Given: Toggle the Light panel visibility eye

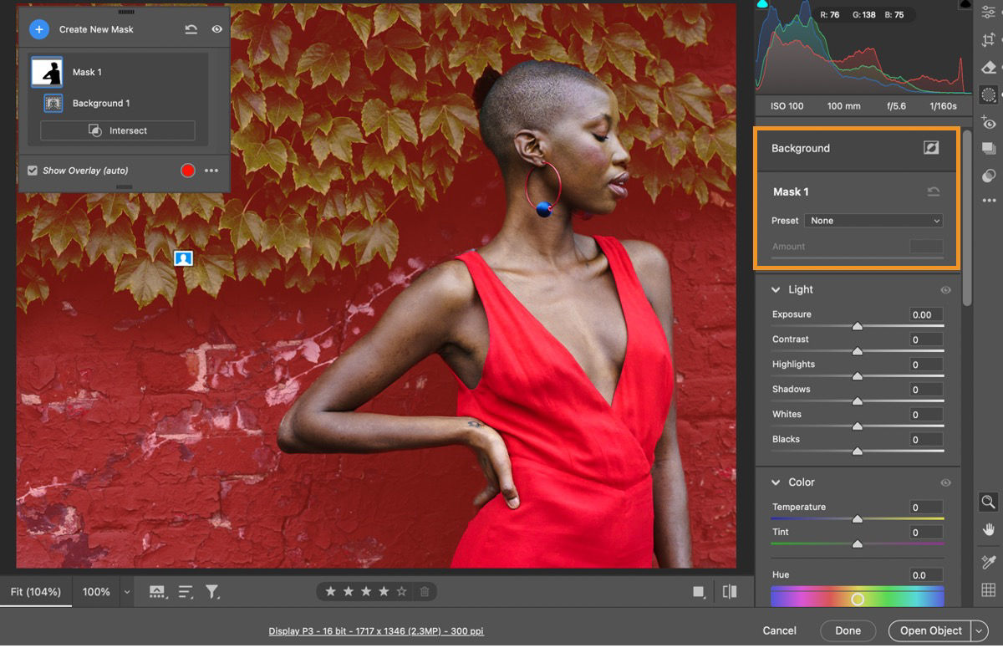Looking at the screenshot, I should click(945, 289).
